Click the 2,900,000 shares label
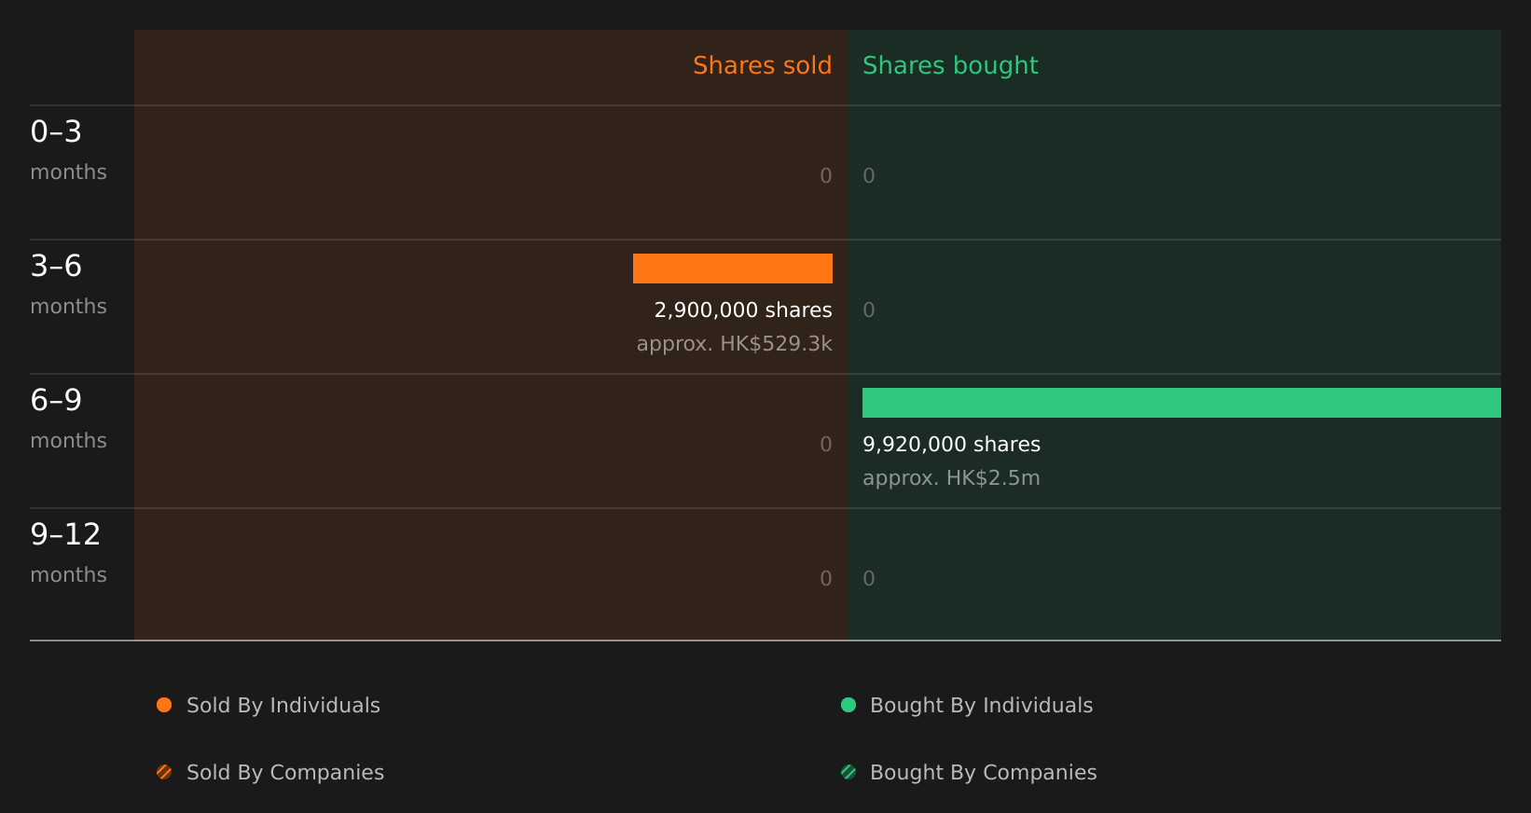 pos(743,310)
